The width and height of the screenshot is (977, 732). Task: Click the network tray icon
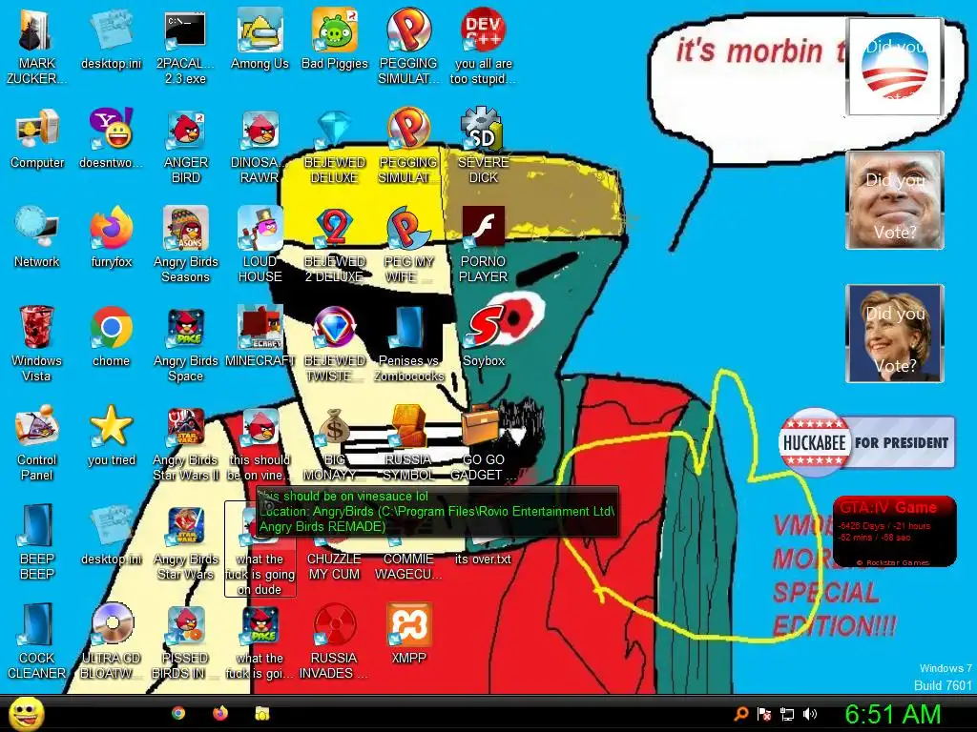(x=787, y=714)
